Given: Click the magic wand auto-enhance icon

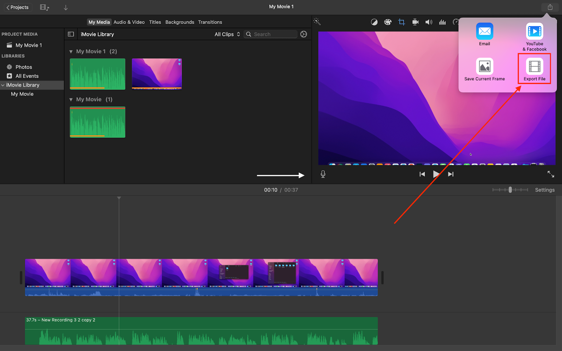Looking at the screenshot, I should [317, 22].
